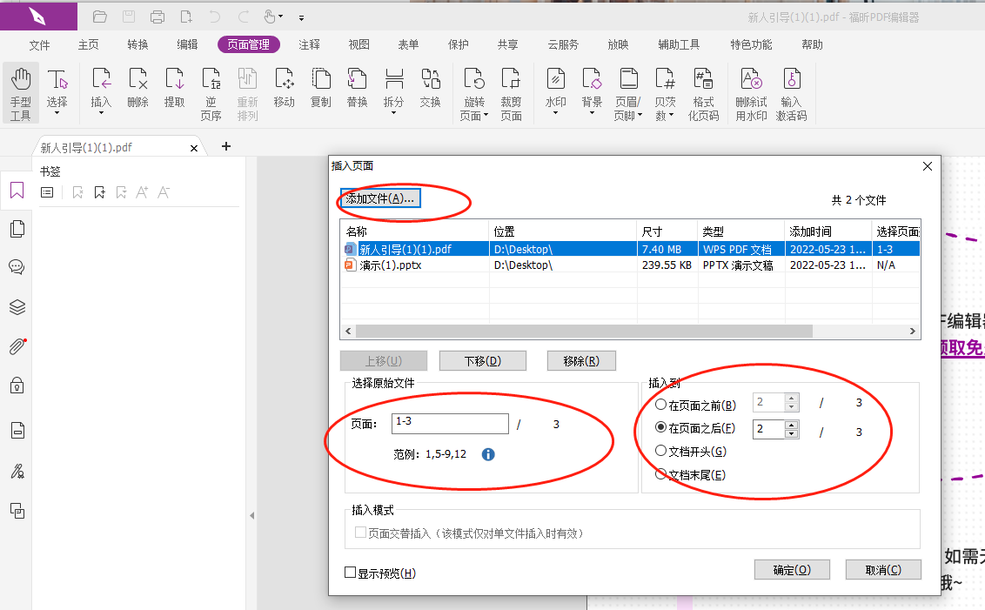Click the Watermark icon
This screenshot has width=985, height=610.
[555, 80]
